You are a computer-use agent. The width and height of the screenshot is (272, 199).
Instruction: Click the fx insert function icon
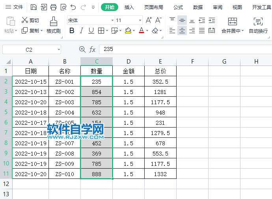point(92,49)
